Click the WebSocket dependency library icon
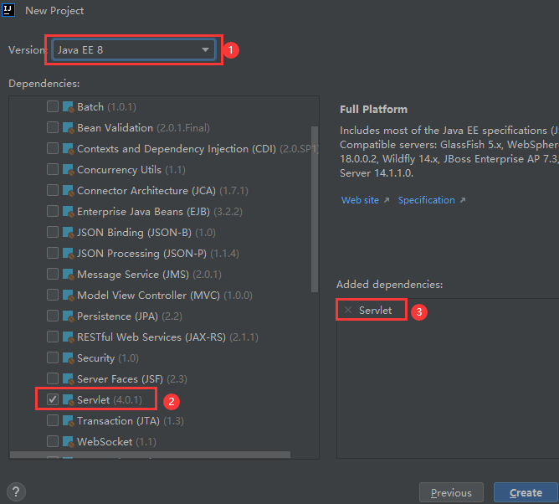The width and height of the screenshot is (559, 504). [68, 441]
